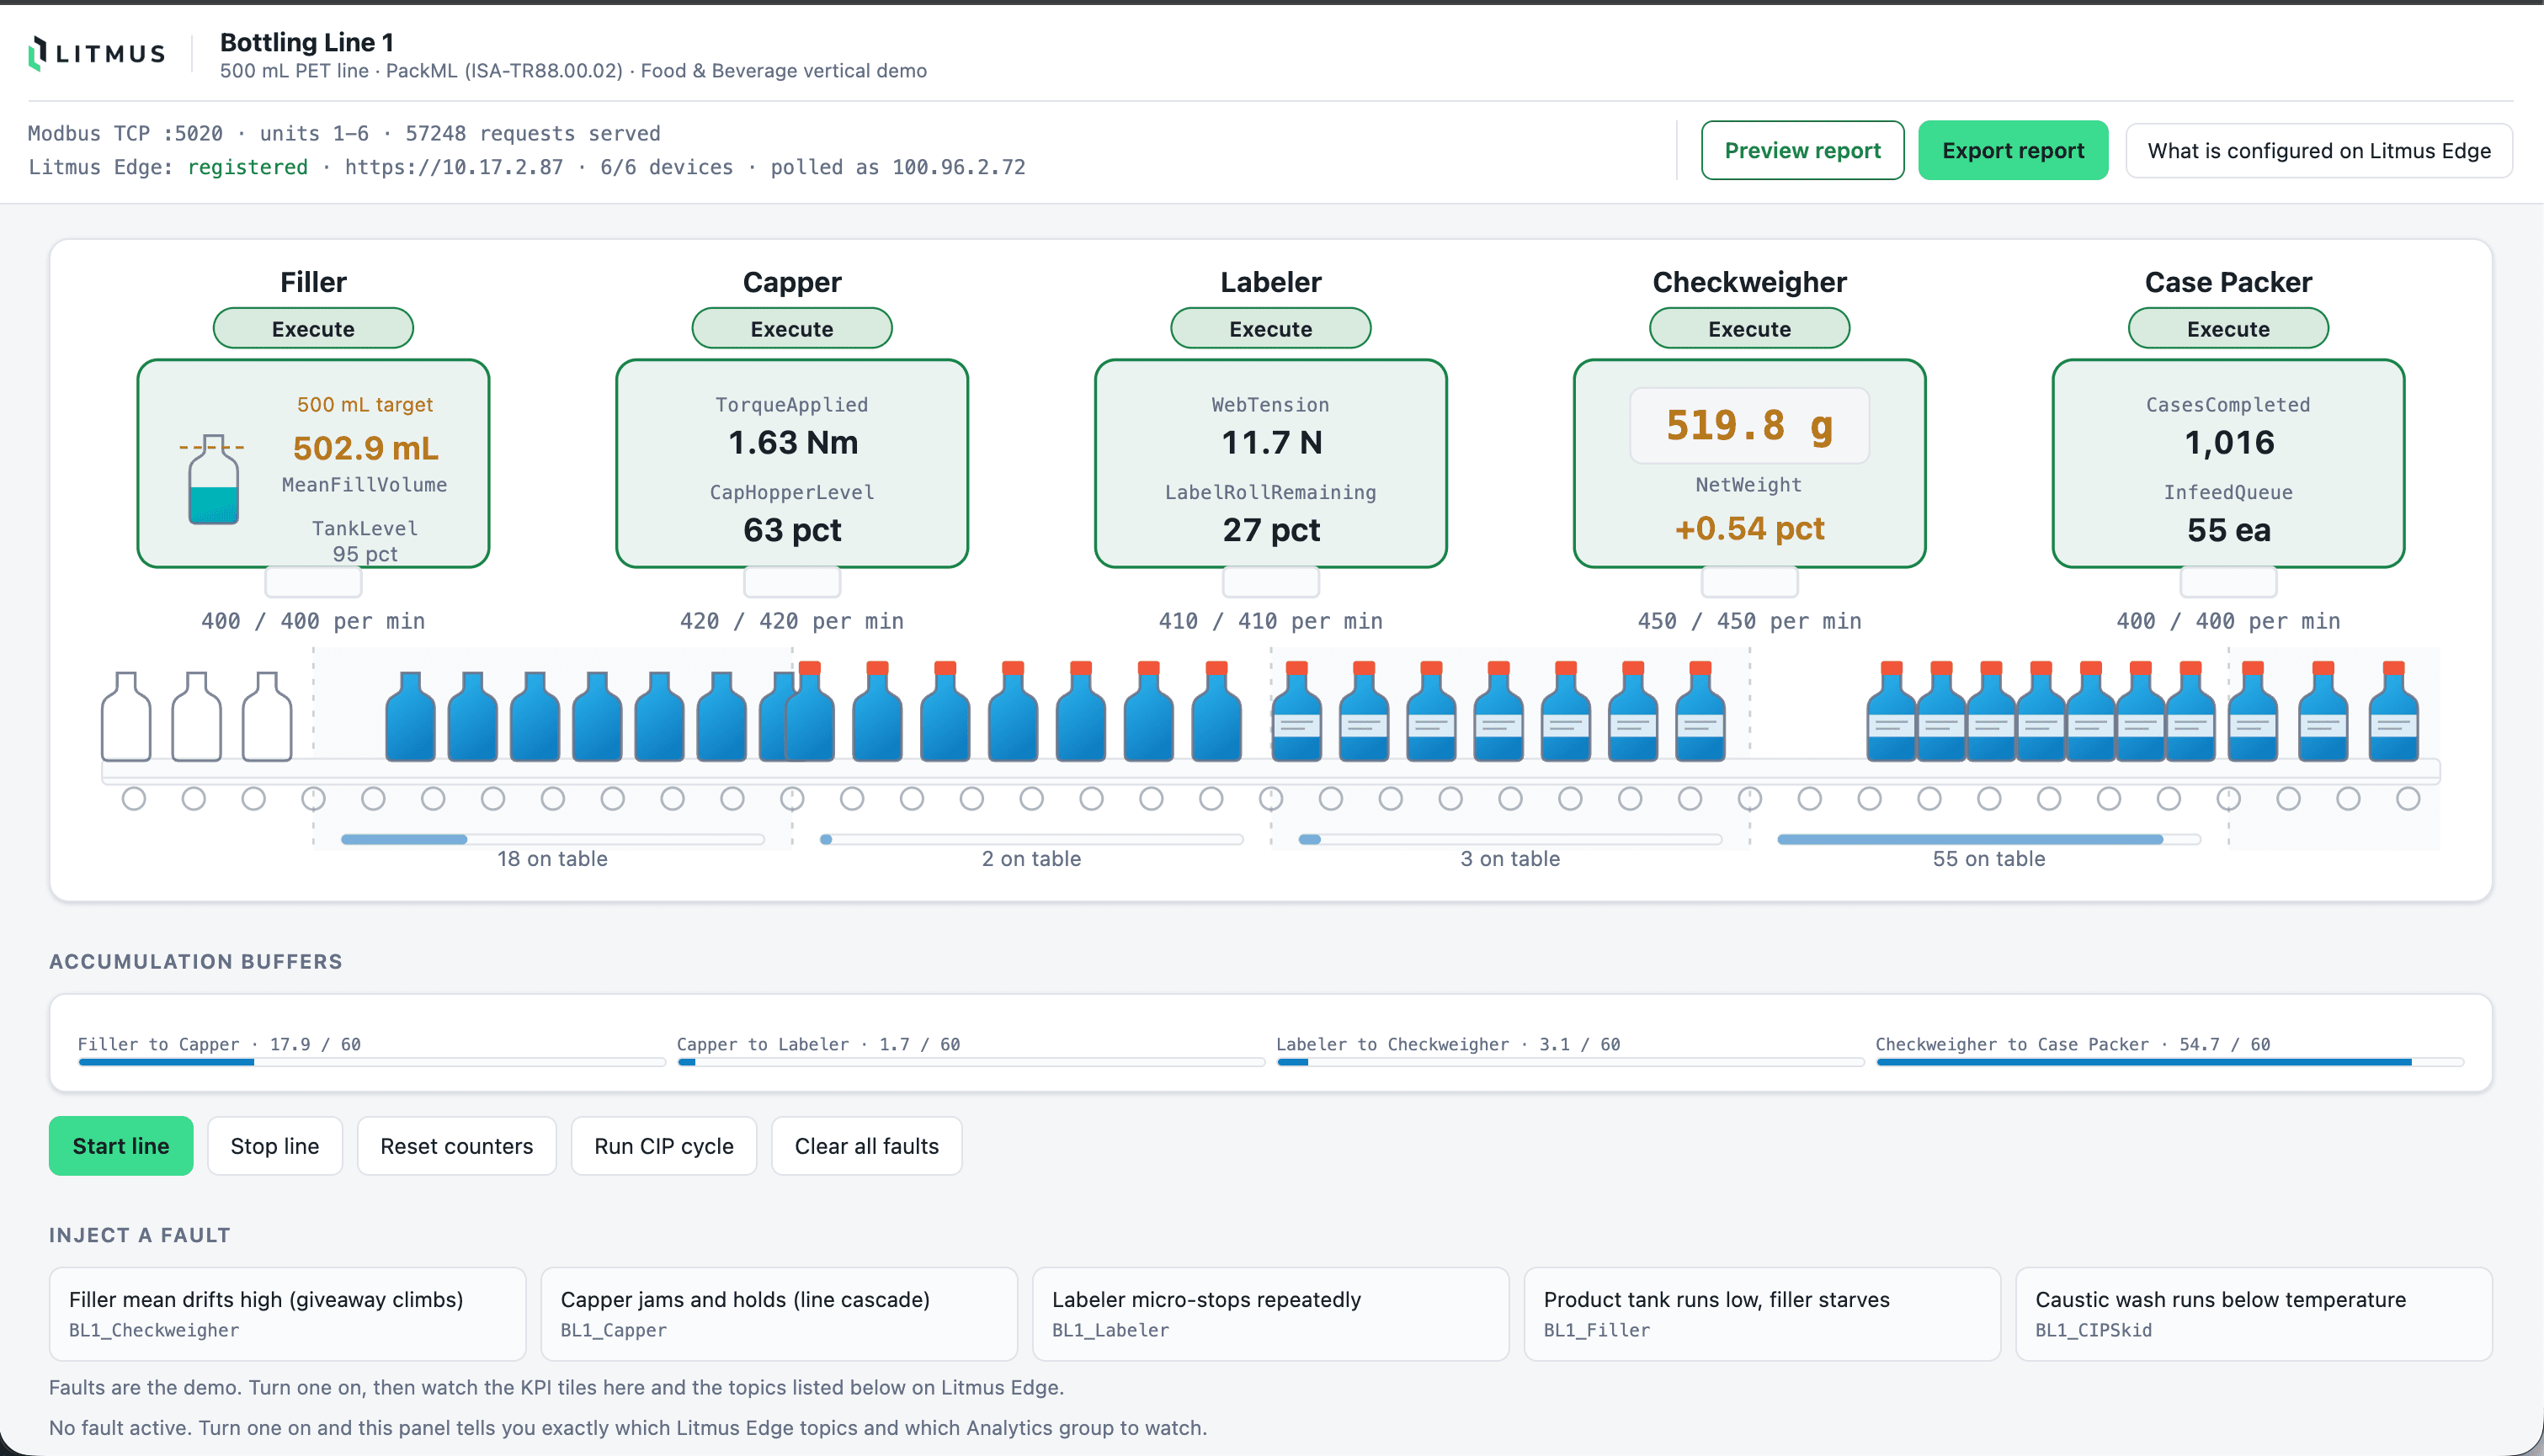Select the "502.9 mL" mean fill value

click(x=366, y=448)
